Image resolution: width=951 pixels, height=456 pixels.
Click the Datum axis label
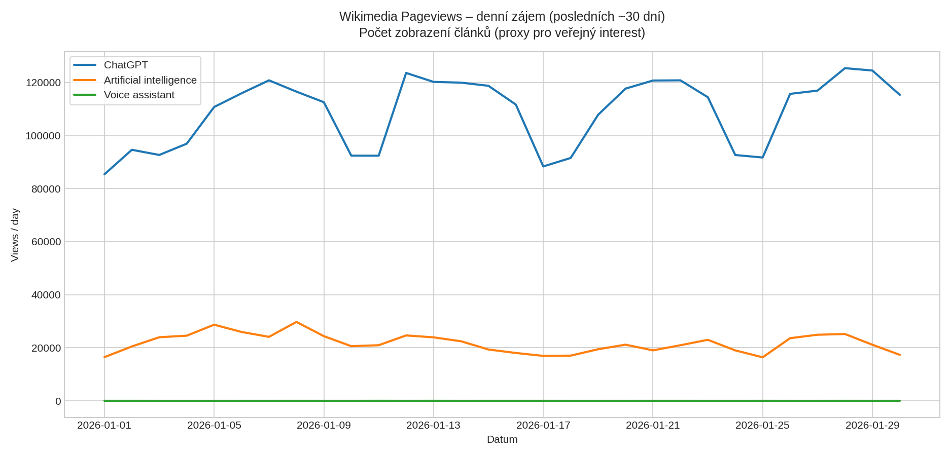[x=502, y=440]
